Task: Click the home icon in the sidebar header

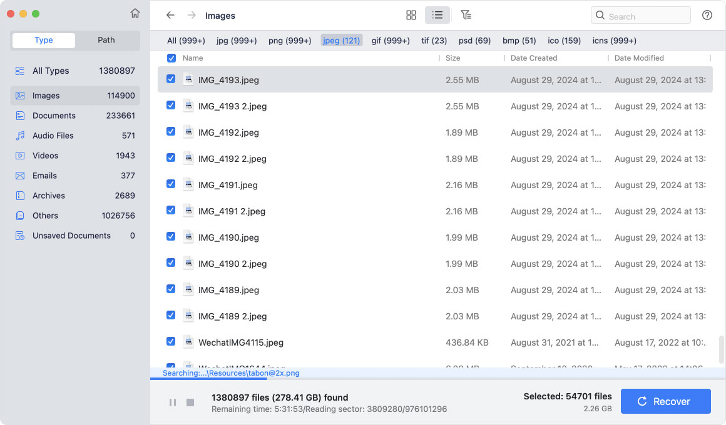Action: pyautogui.click(x=135, y=12)
